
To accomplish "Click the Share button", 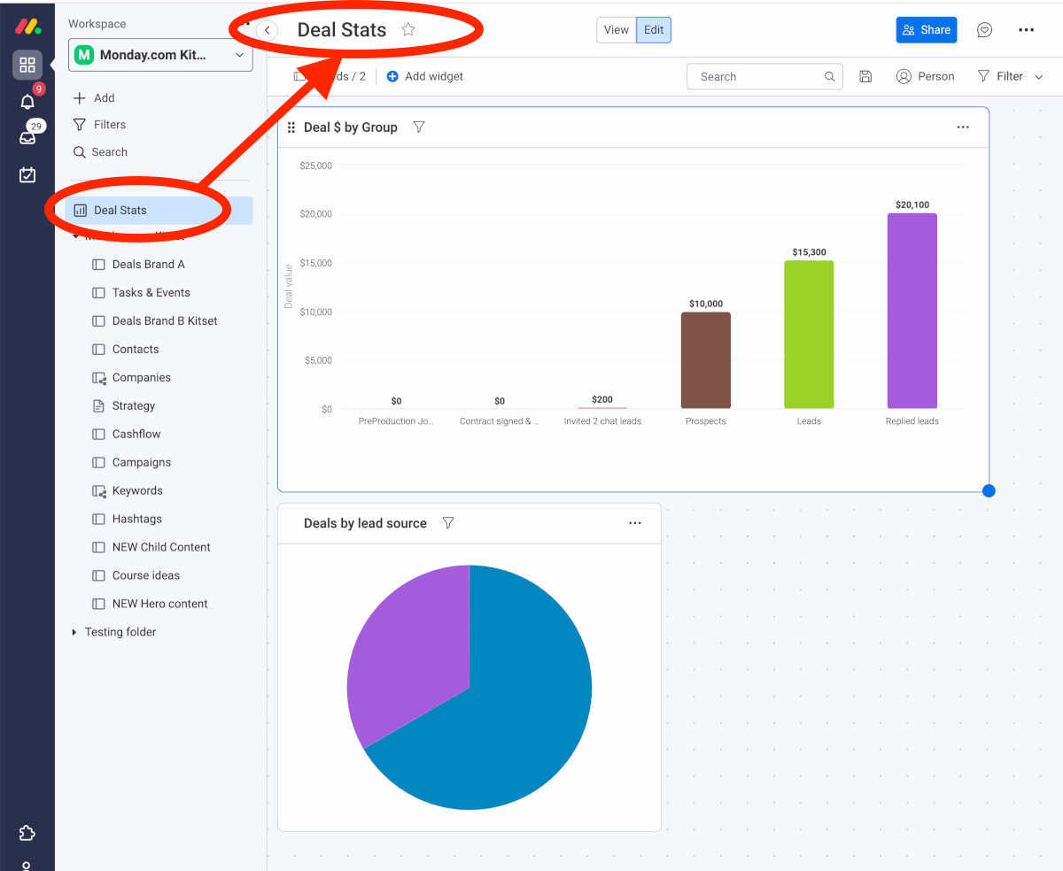I will [926, 30].
